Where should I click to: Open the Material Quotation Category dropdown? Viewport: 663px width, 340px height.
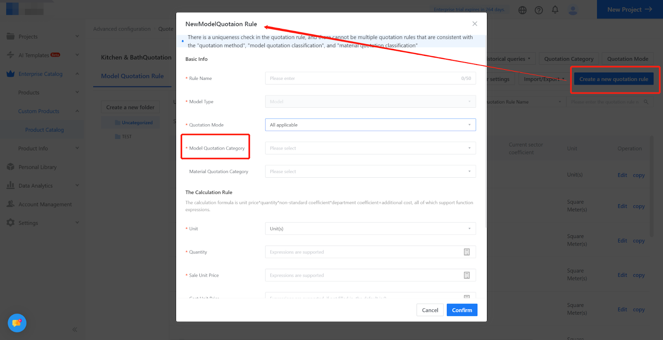(370, 171)
